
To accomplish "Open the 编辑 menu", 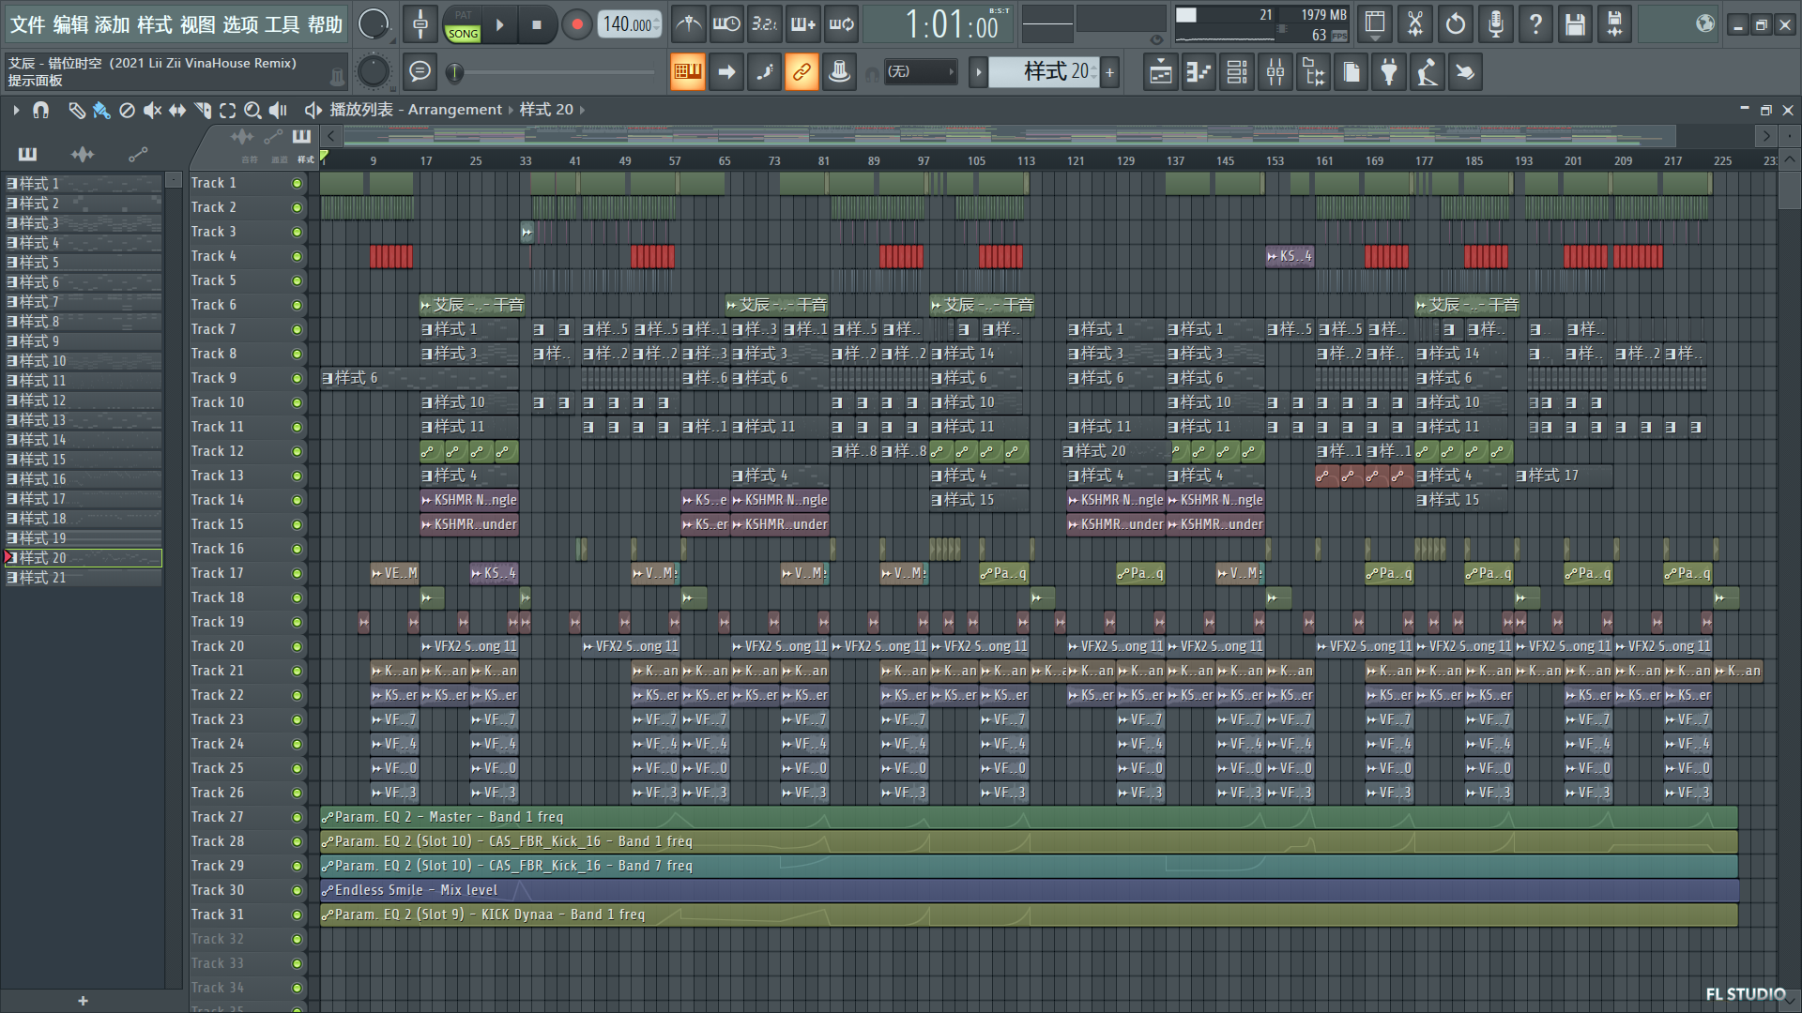I will (x=70, y=25).
